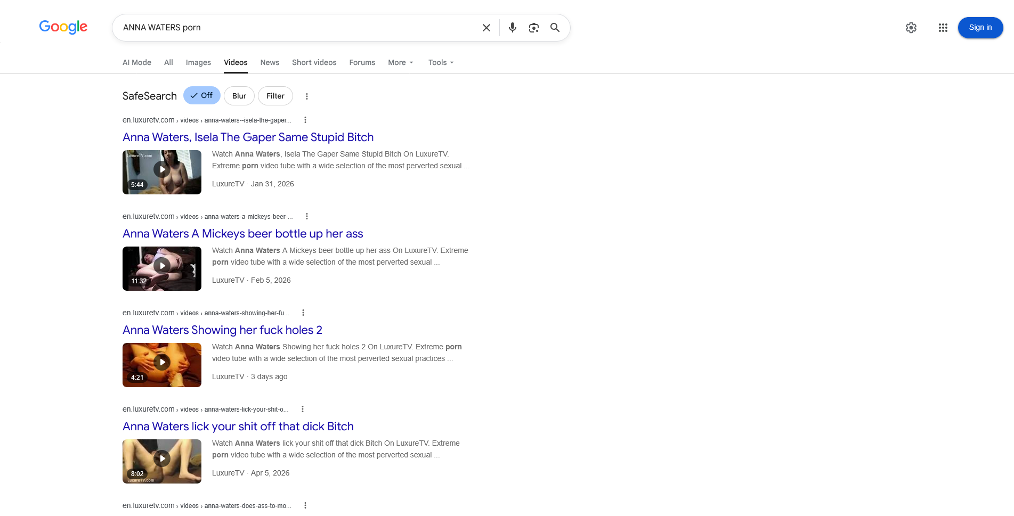Switch to the News tab

pos(270,62)
